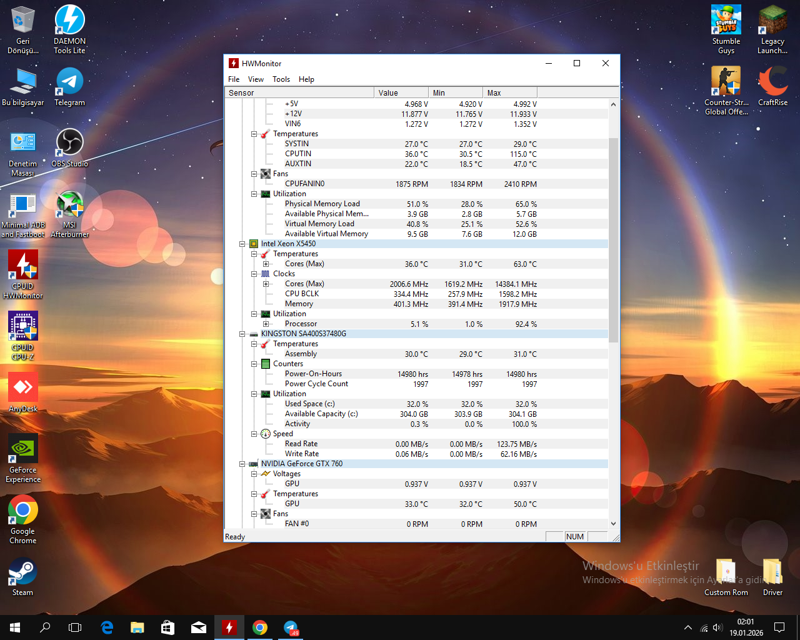This screenshot has height=640, width=800.
Task: Show hidden system tray icons
Action: 688,627
